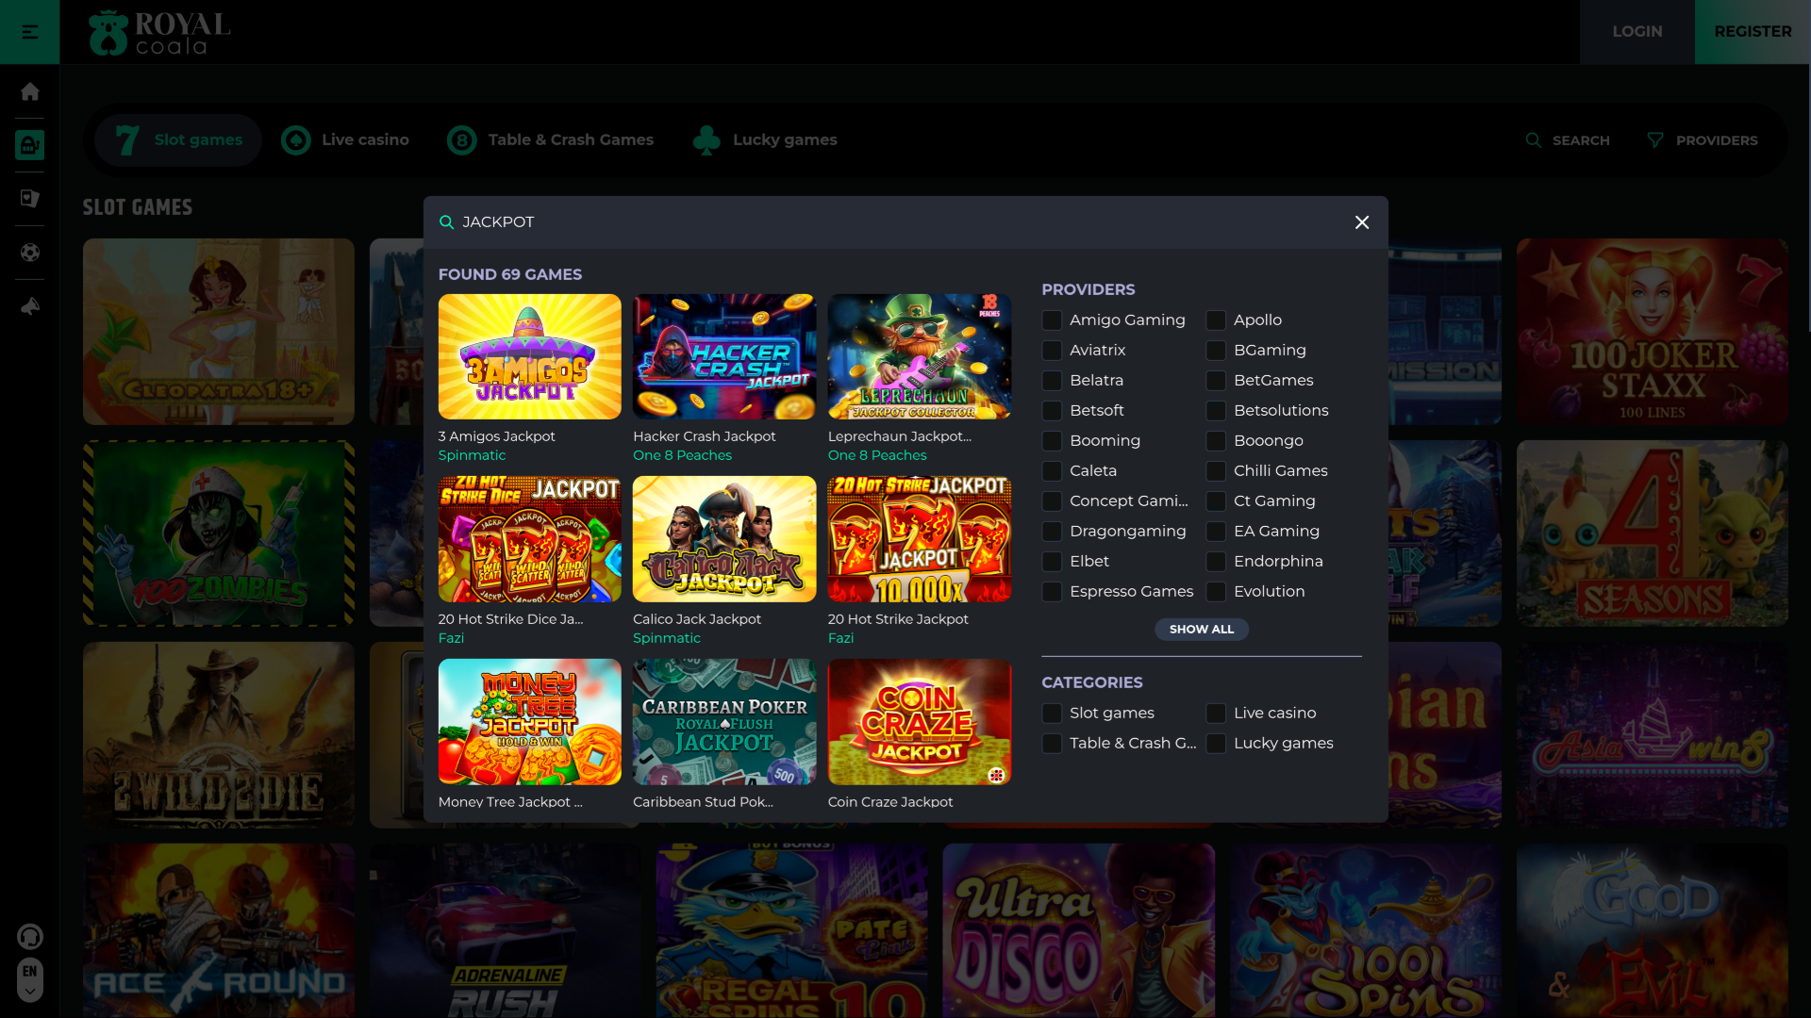This screenshot has height=1018, width=1811.
Task: Click the headset support icon
Action: (29, 936)
